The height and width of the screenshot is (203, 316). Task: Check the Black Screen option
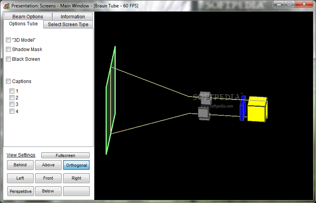click(x=8, y=59)
